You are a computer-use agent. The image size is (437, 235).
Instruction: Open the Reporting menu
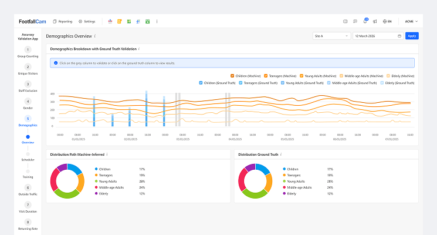pyautogui.click(x=62, y=21)
